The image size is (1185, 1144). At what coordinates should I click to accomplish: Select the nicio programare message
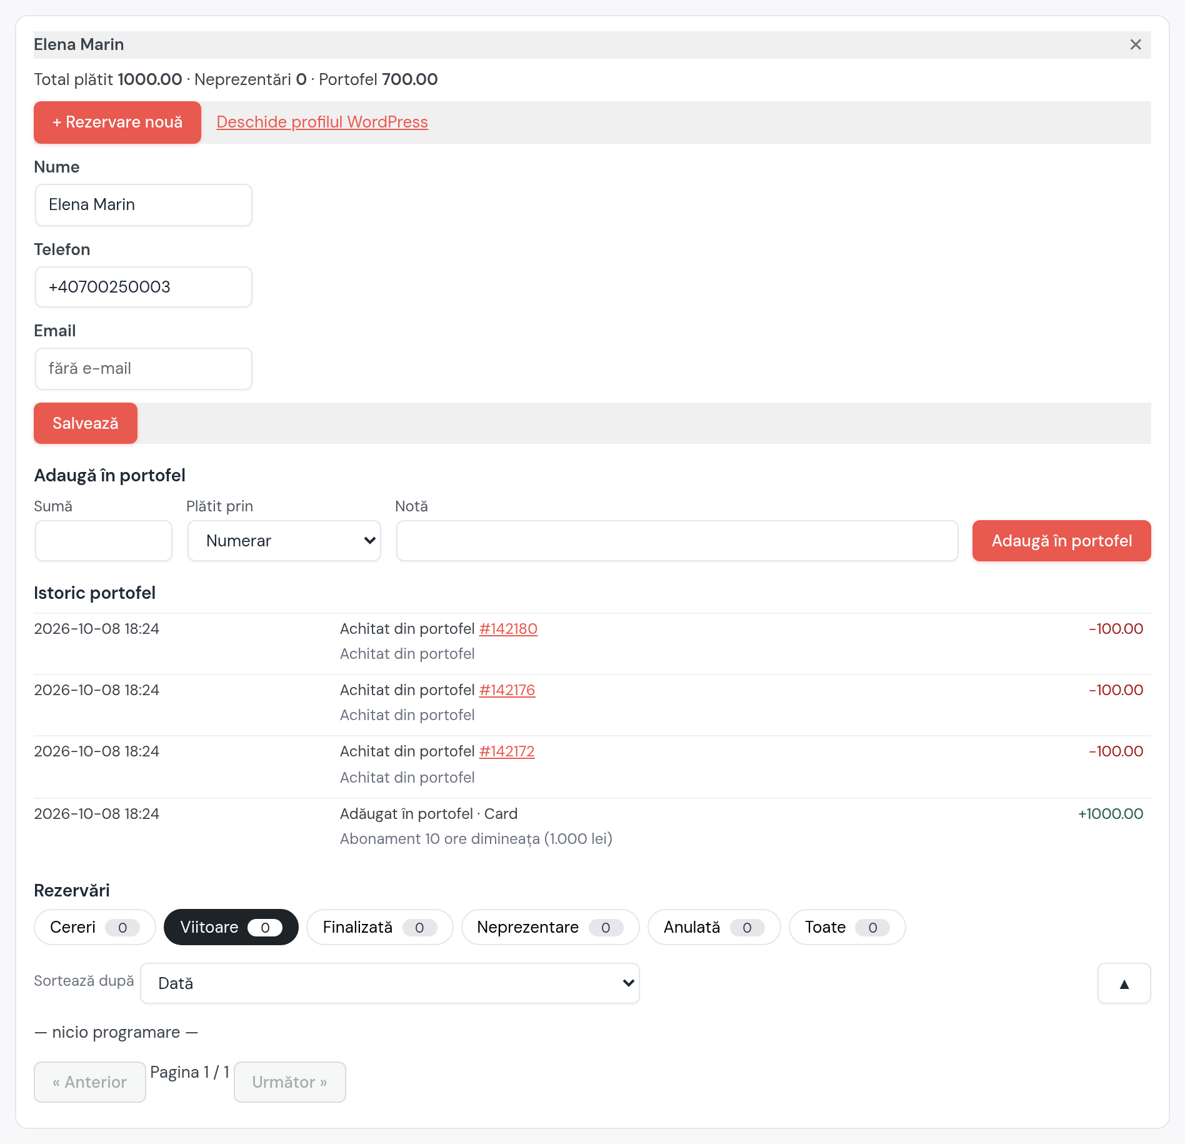[x=116, y=1032]
